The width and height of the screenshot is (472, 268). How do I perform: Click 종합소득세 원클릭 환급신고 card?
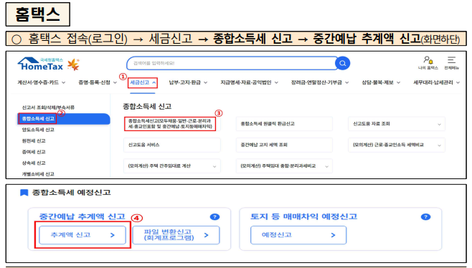pos(284,124)
